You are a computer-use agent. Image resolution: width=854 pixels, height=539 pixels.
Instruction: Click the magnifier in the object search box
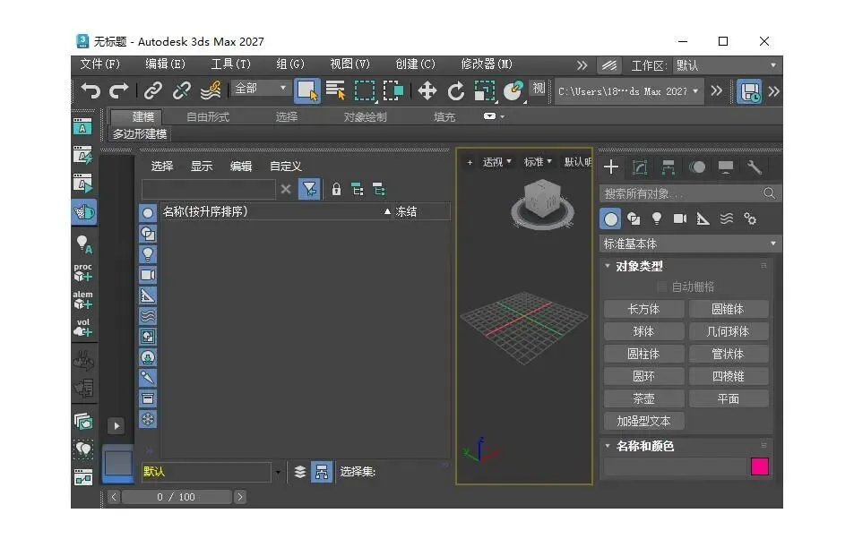point(769,193)
